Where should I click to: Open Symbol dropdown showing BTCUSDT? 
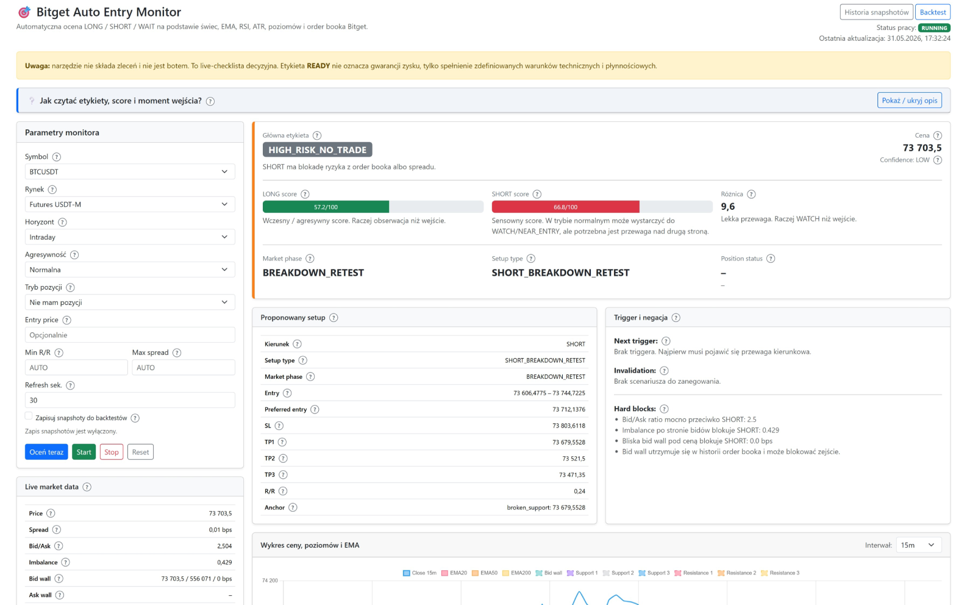(x=130, y=171)
